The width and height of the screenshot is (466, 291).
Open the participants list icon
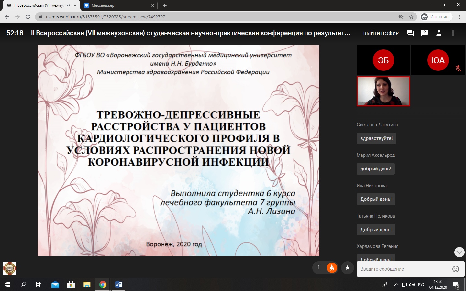point(439,33)
